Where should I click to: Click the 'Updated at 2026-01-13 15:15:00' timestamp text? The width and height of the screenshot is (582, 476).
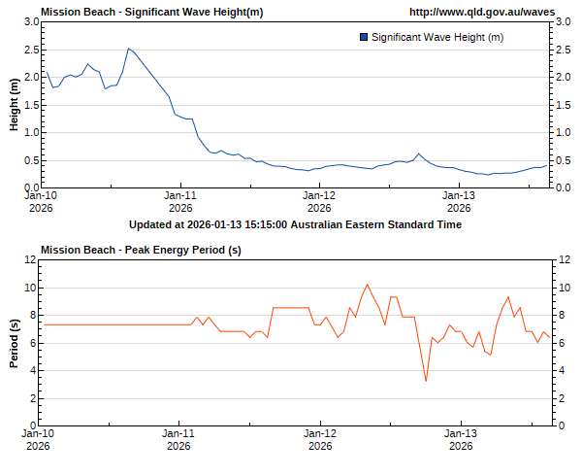tap(295, 224)
